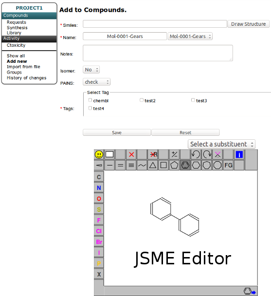The height and width of the screenshot is (296, 271).
Task: Click the JSME smiley face icon
Action: pyautogui.click(x=99, y=155)
